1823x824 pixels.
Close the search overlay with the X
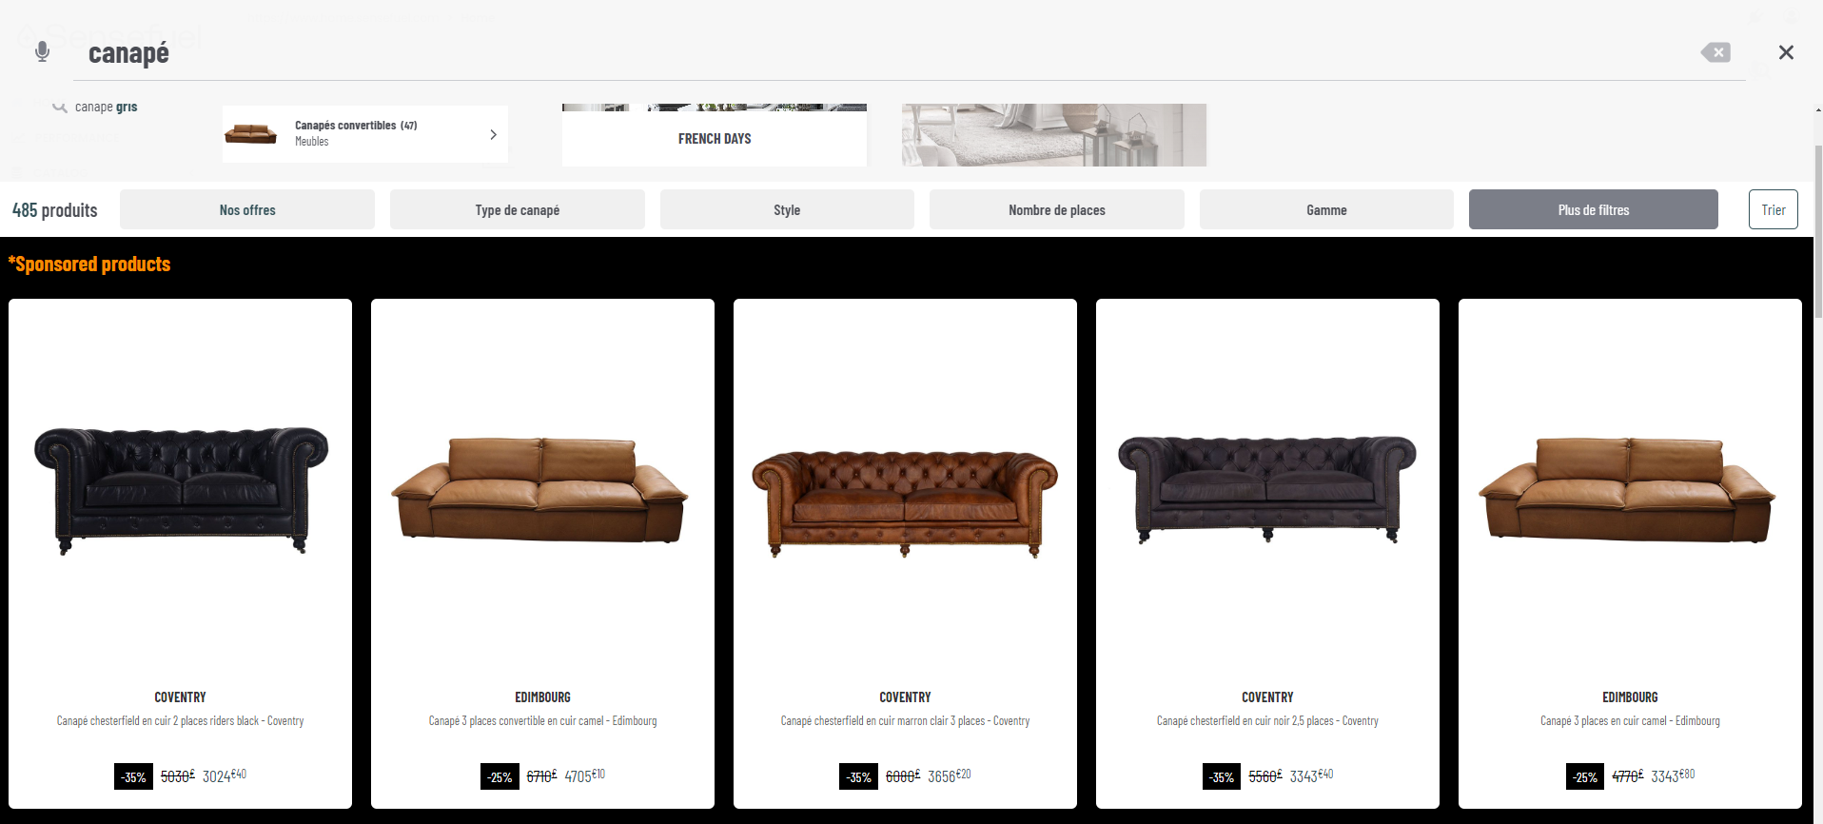[x=1786, y=52]
